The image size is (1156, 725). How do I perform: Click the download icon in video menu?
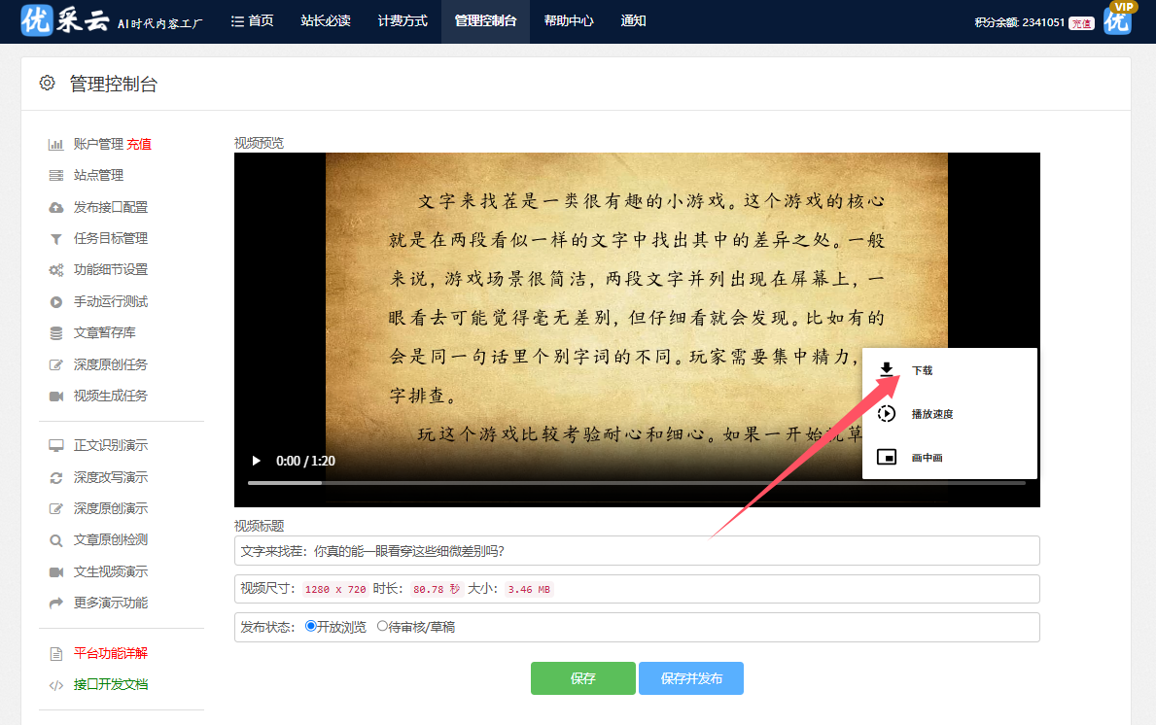886,370
